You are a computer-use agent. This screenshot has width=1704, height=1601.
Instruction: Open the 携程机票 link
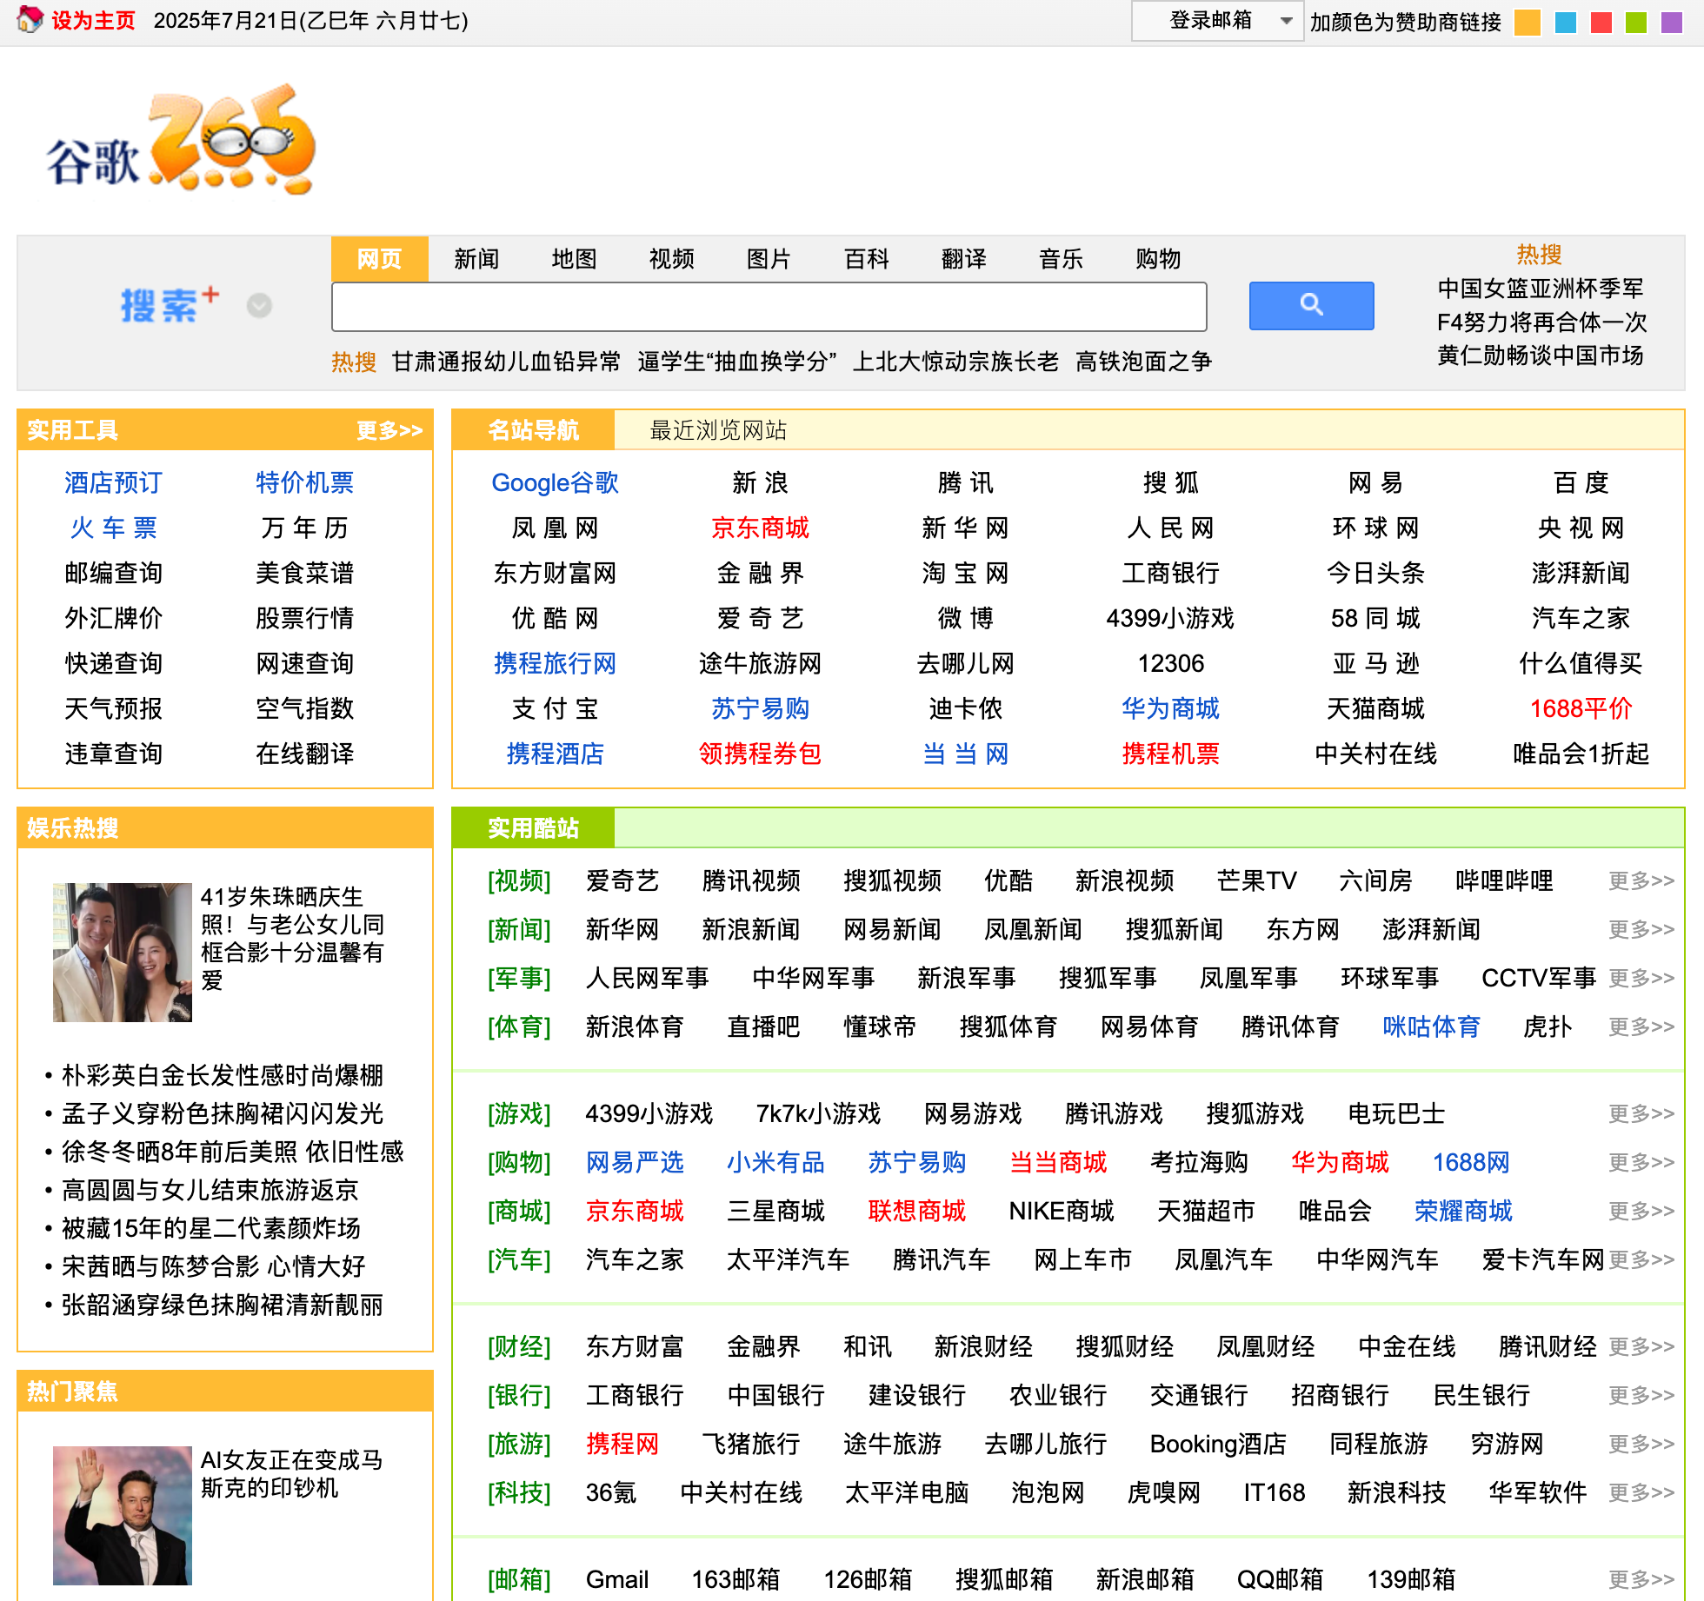[x=1170, y=754]
